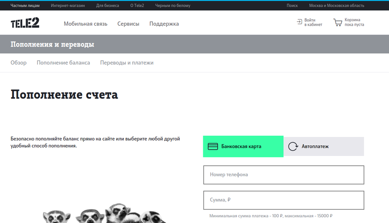Screen dimensions: 389x223
Task: Click the autopayment circular arrow icon
Action: pos(293,146)
